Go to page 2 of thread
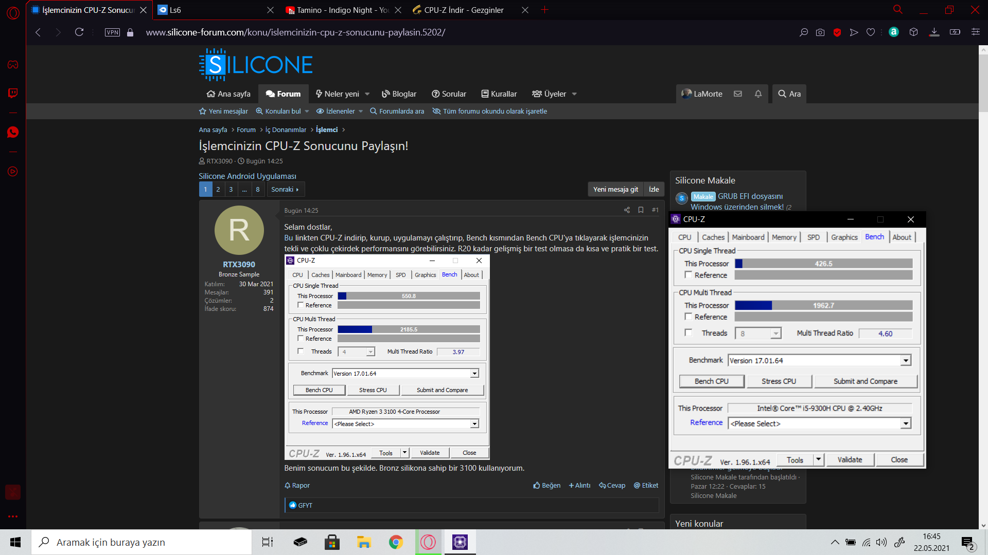Viewport: 988px width, 555px height. tap(218, 190)
